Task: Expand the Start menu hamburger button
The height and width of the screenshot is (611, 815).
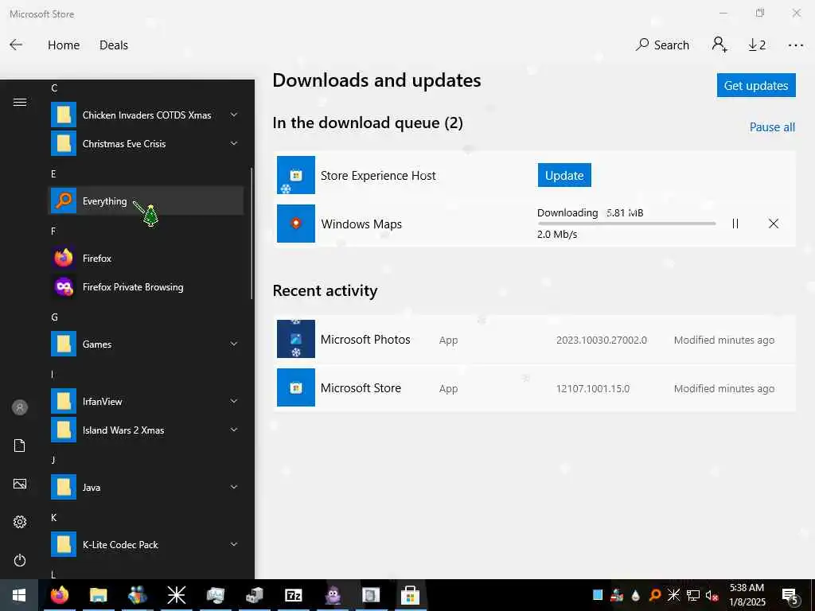Action: point(20,102)
